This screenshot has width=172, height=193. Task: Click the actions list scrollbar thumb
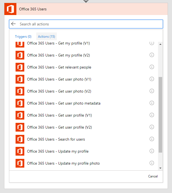pos(160,115)
